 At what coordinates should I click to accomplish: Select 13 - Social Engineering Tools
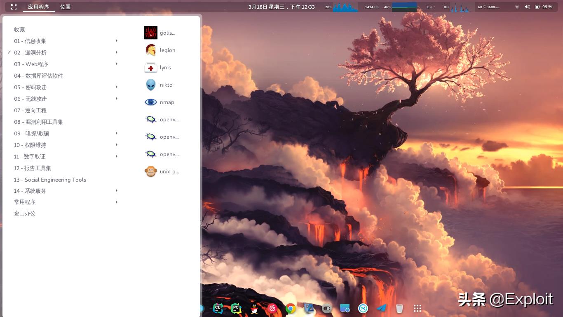point(50,180)
